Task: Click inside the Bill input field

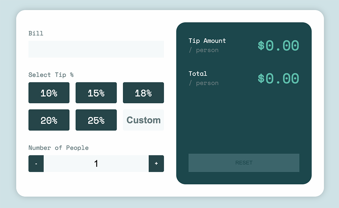Action: point(96,49)
